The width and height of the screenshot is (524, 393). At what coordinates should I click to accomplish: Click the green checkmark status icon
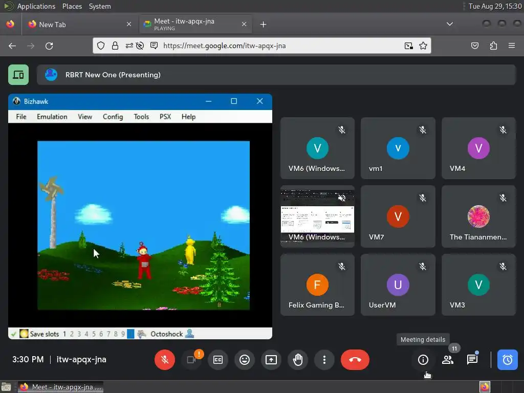point(14,334)
